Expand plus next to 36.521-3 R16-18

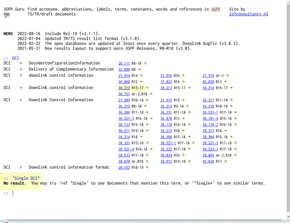[x=151, y=119]
